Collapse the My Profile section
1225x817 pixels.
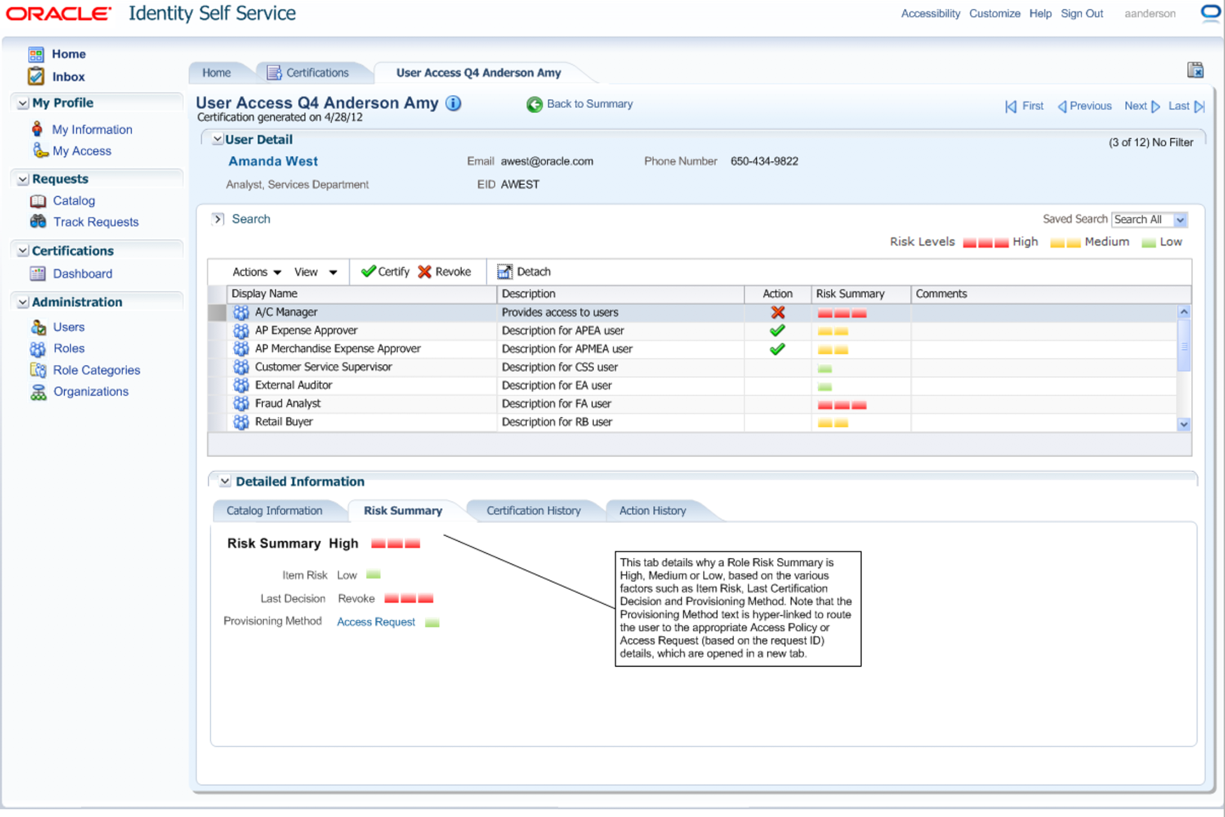(x=23, y=103)
